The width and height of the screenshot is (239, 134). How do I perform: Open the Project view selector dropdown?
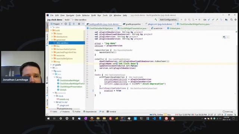56,24
